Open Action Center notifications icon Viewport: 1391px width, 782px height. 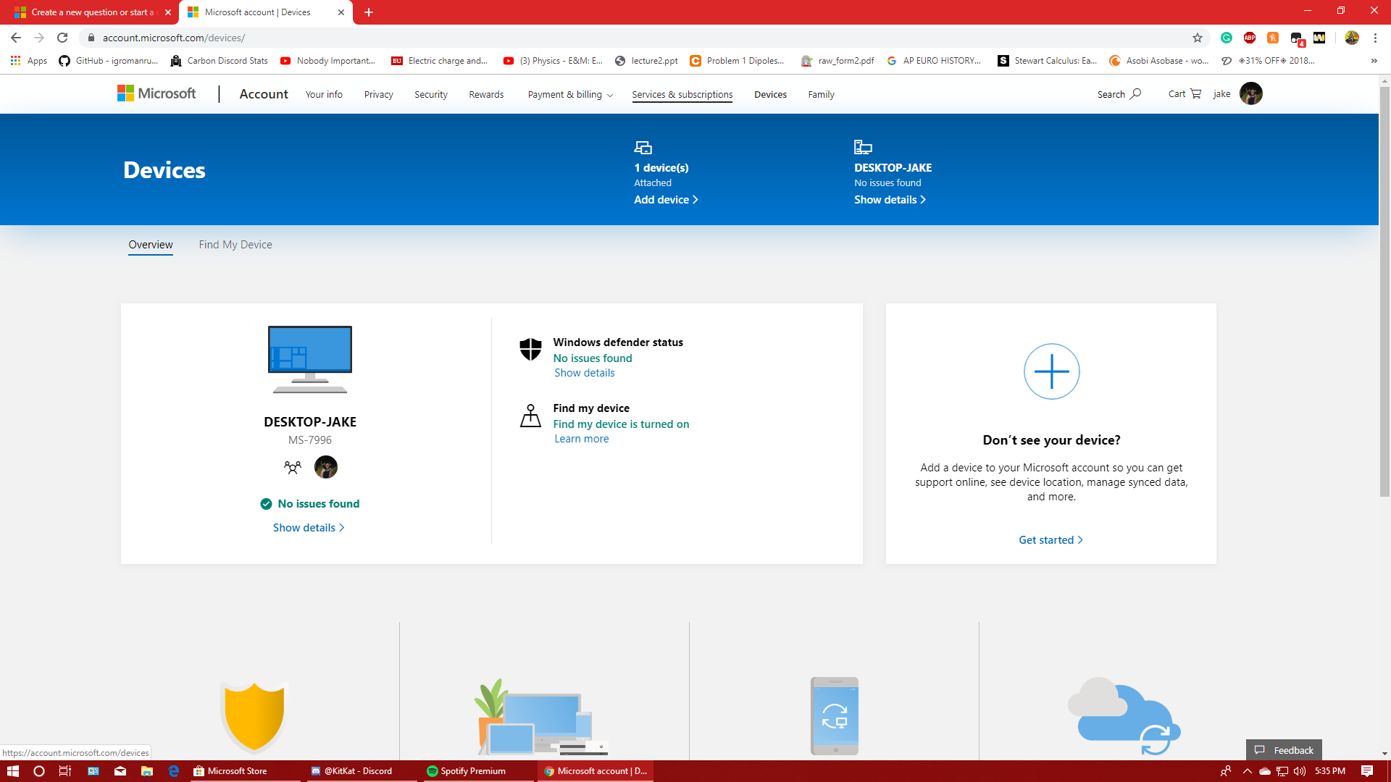pyautogui.click(x=1367, y=771)
